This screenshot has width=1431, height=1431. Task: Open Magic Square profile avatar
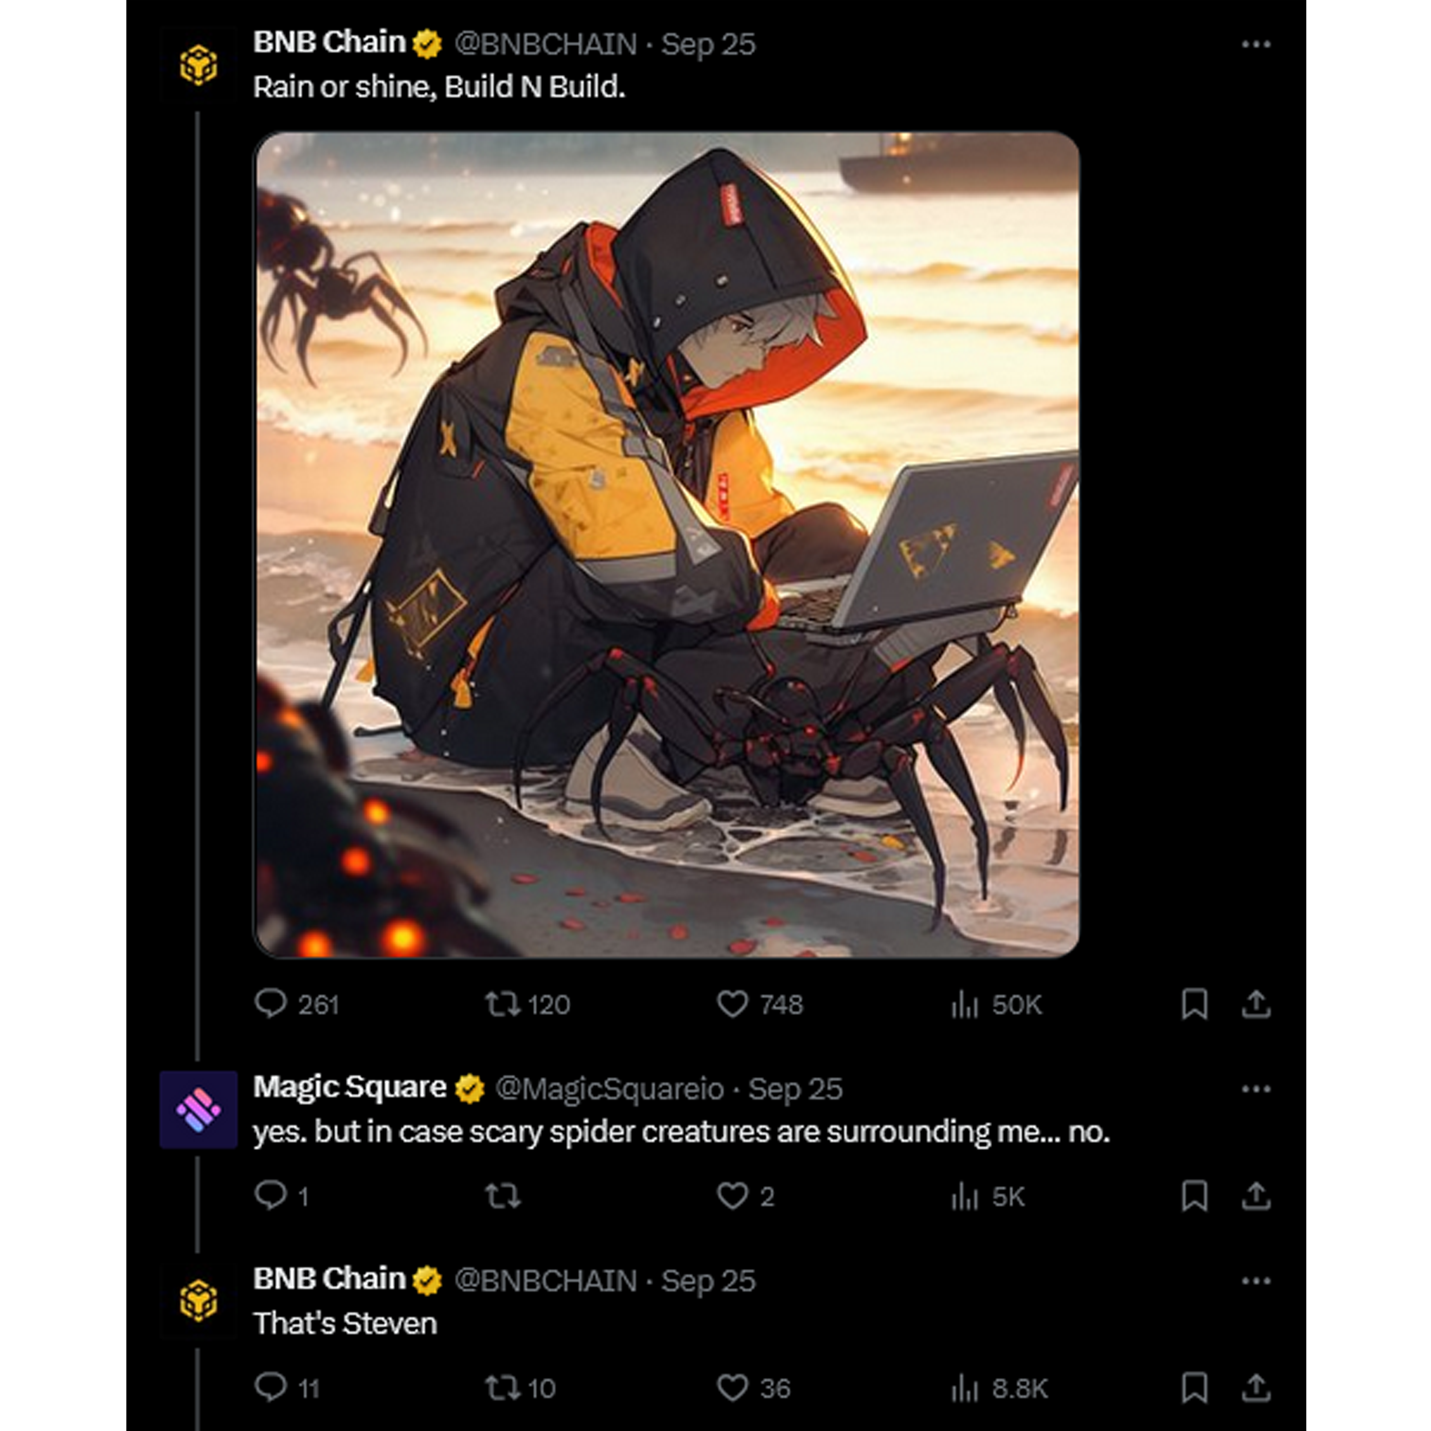(x=199, y=1109)
